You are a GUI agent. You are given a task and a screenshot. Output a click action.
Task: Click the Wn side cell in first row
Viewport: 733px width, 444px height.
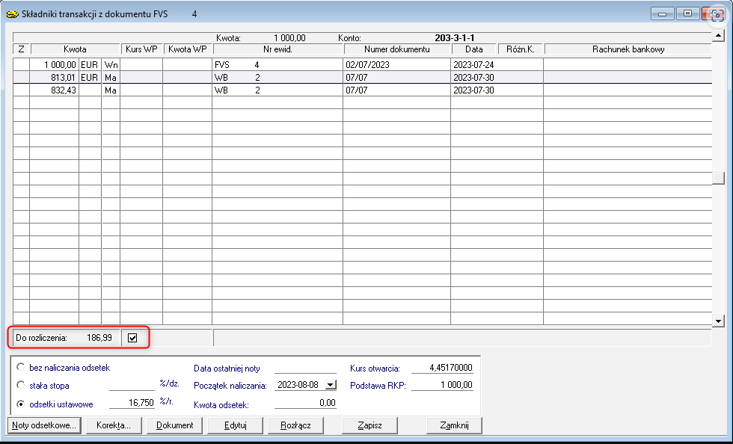[x=111, y=65]
